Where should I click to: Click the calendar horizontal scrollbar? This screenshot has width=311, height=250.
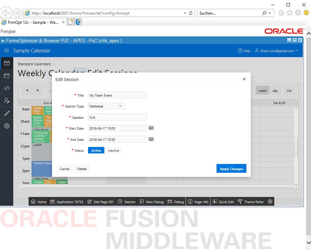(x=158, y=186)
